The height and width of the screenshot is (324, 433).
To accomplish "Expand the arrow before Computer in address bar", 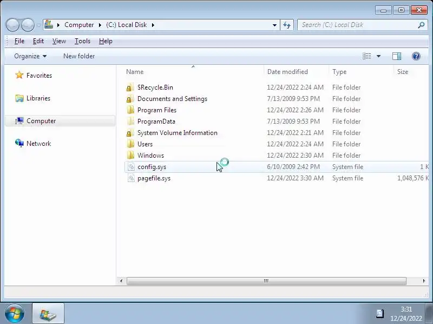I will coord(58,25).
